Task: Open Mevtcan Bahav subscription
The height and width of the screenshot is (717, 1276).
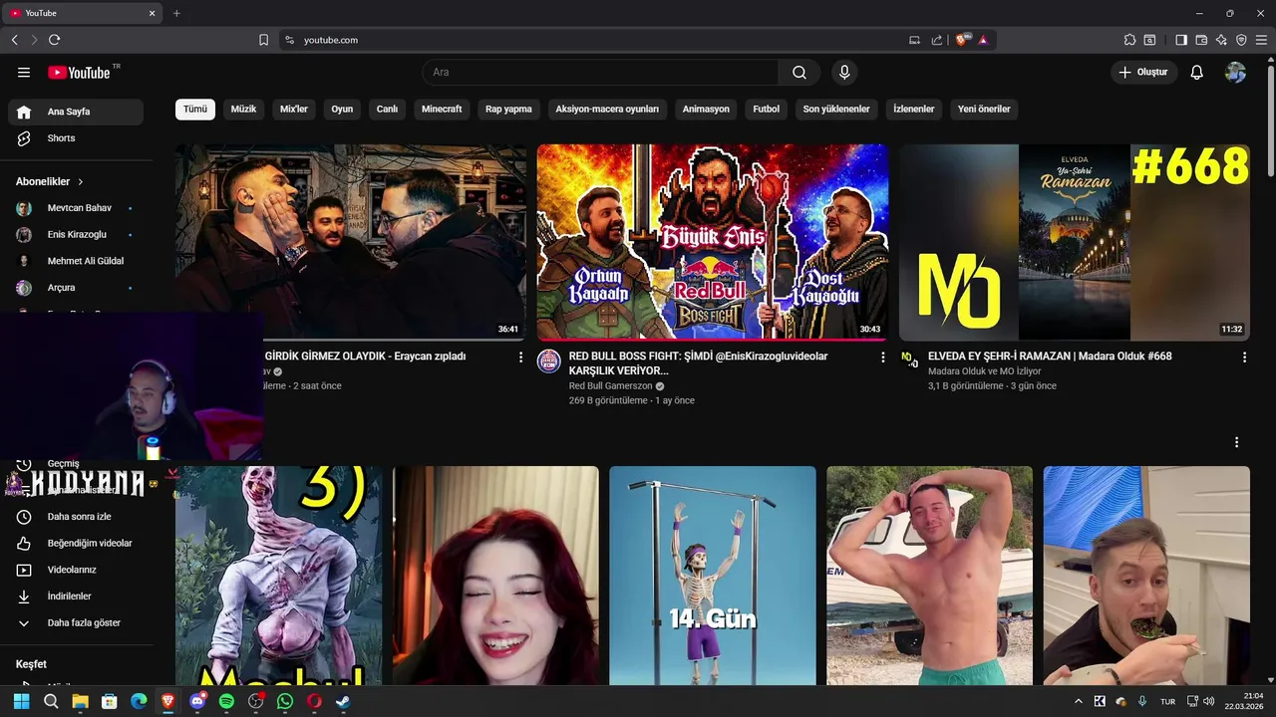Action: coord(76,208)
